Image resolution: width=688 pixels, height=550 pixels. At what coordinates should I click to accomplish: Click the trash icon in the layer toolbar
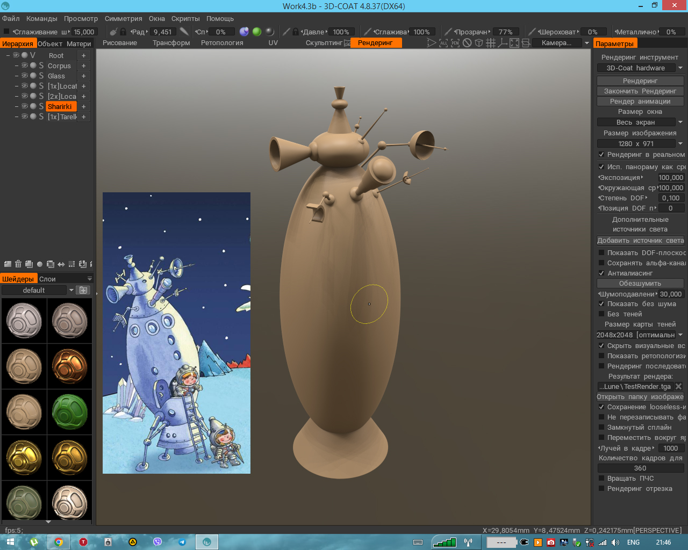18,264
